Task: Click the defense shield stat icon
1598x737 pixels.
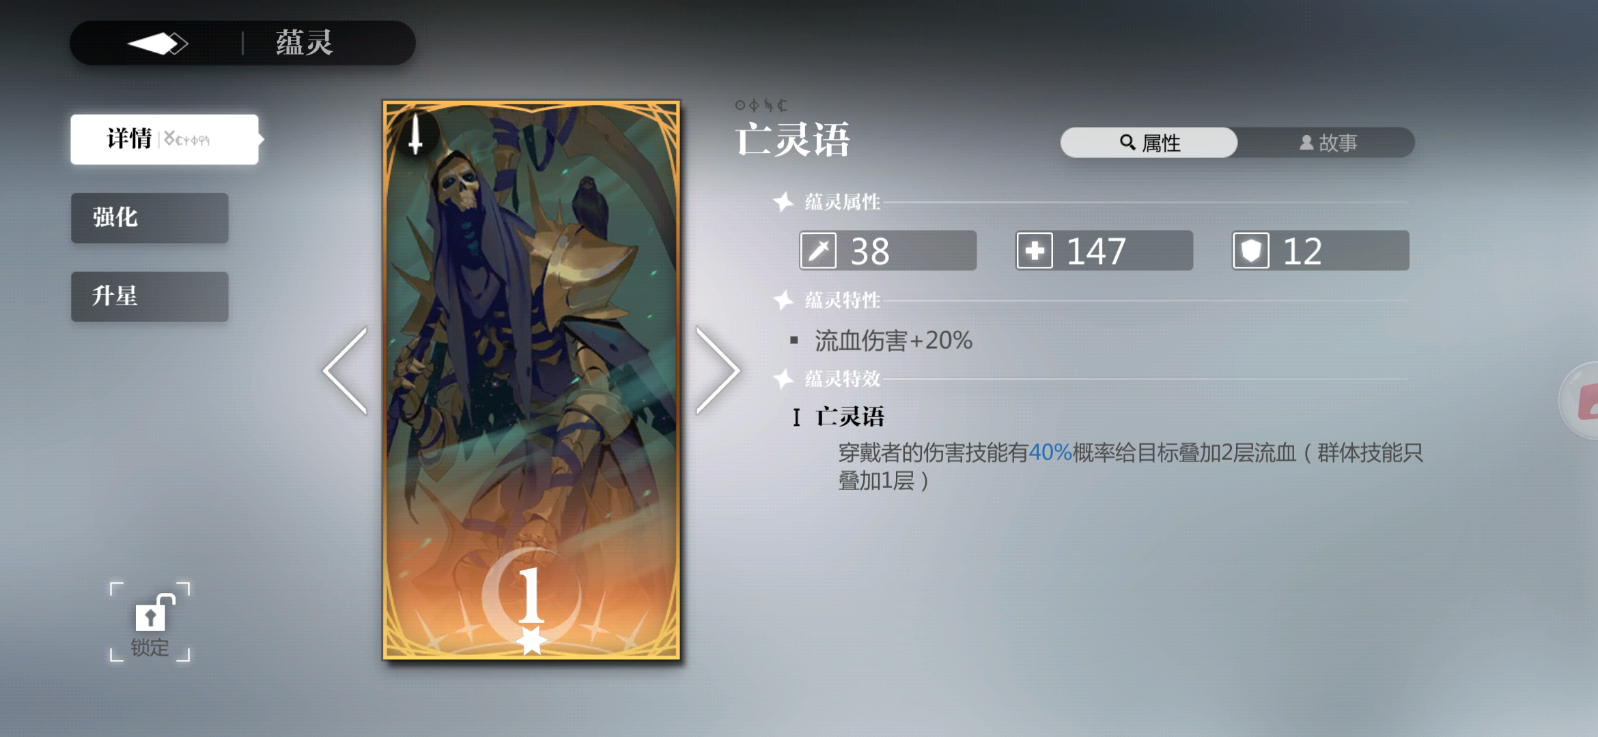Action: point(1251,250)
